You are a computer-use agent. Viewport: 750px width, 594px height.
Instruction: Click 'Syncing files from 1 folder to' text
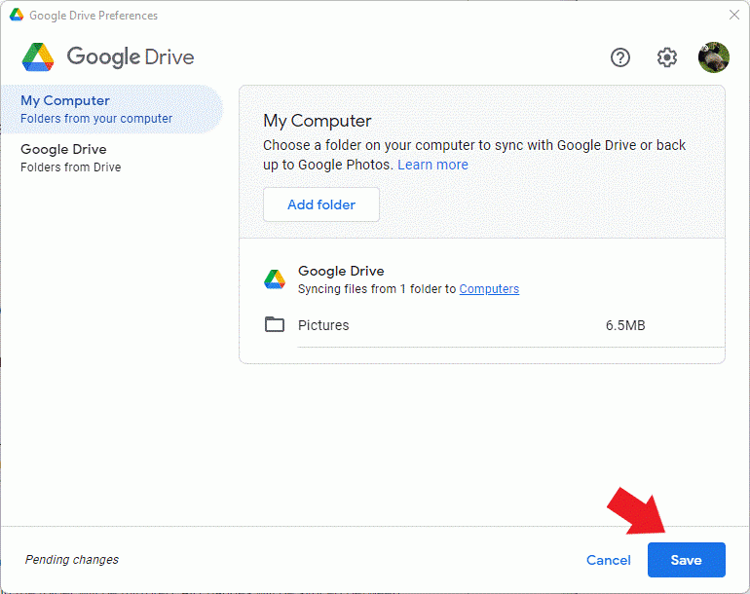pos(377,289)
